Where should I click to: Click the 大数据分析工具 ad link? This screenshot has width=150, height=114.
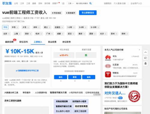[x=11, y=93]
